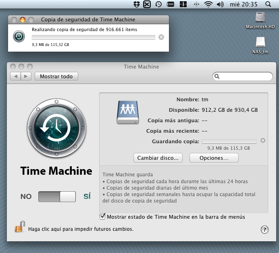The width and height of the screenshot is (279, 253).
Task: Open the Opciones dialog
Action: click(x=214, y=158)
